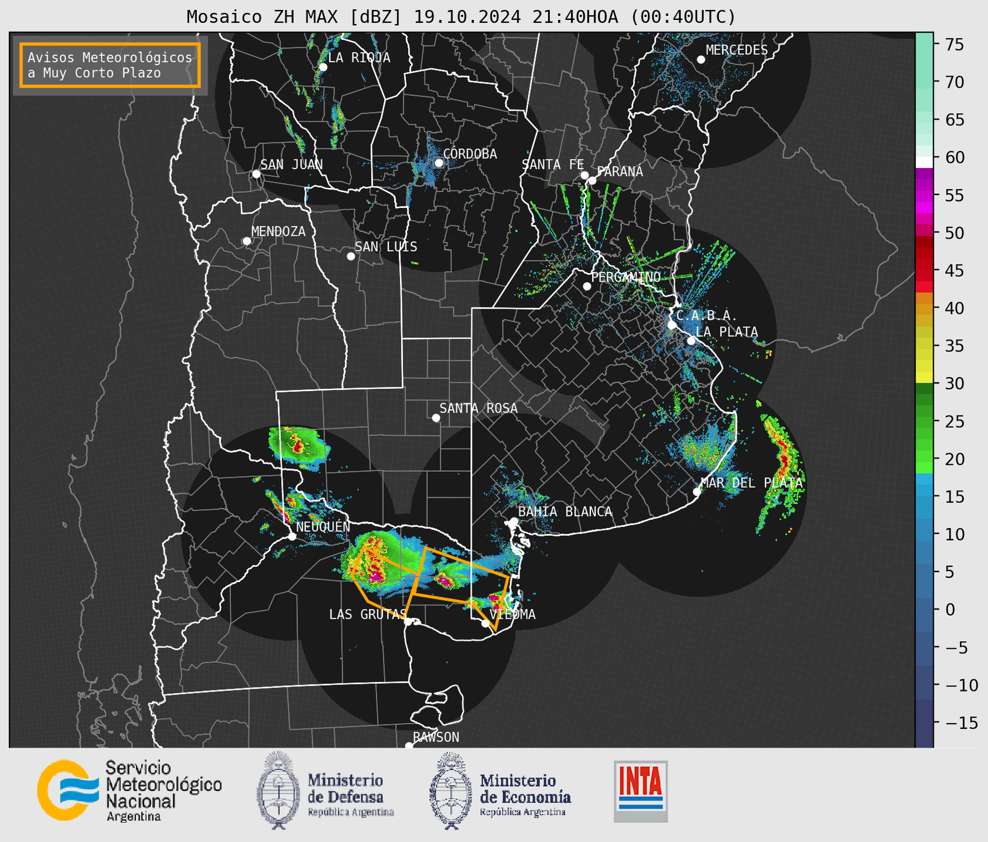The height and width of the screenshot is (842, 988).
Task: Click the MENDOZA city label text
Action: [278, 232]
